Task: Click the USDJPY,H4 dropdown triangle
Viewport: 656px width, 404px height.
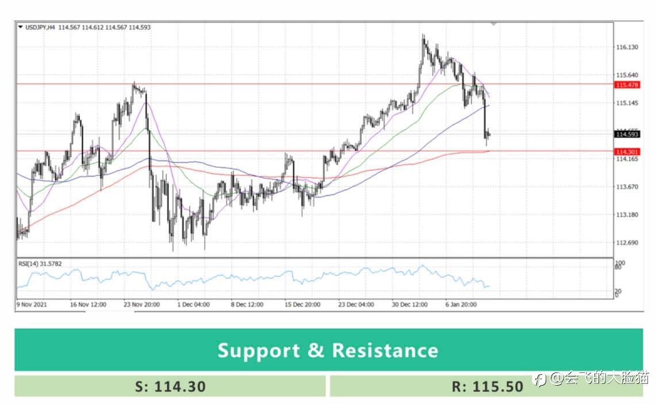Action: pos(20,27)
